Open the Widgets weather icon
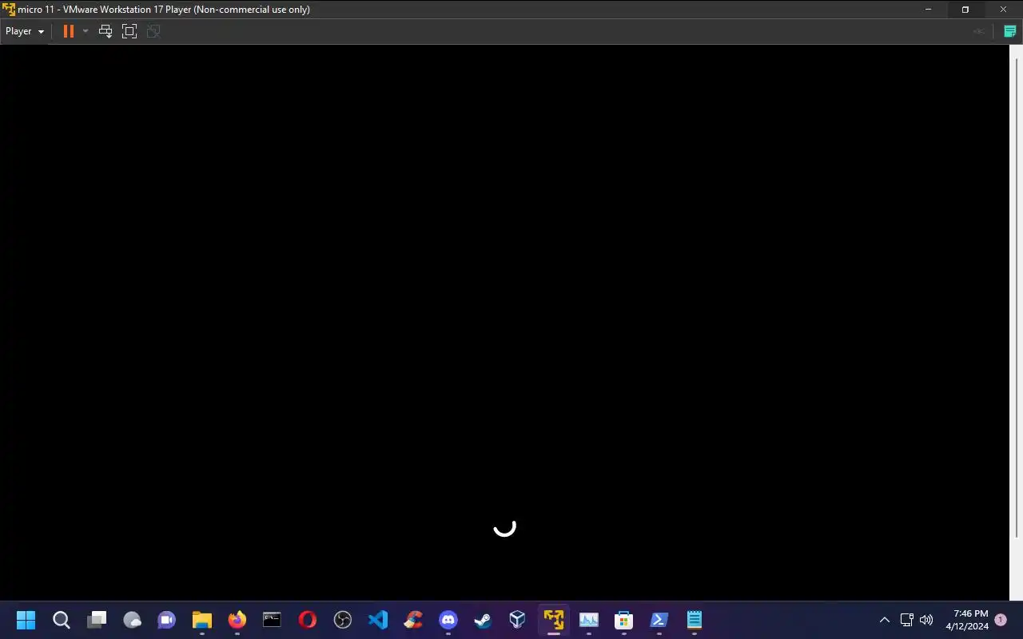The width and height of the screenshot is (1023, 639). point(132,620)
